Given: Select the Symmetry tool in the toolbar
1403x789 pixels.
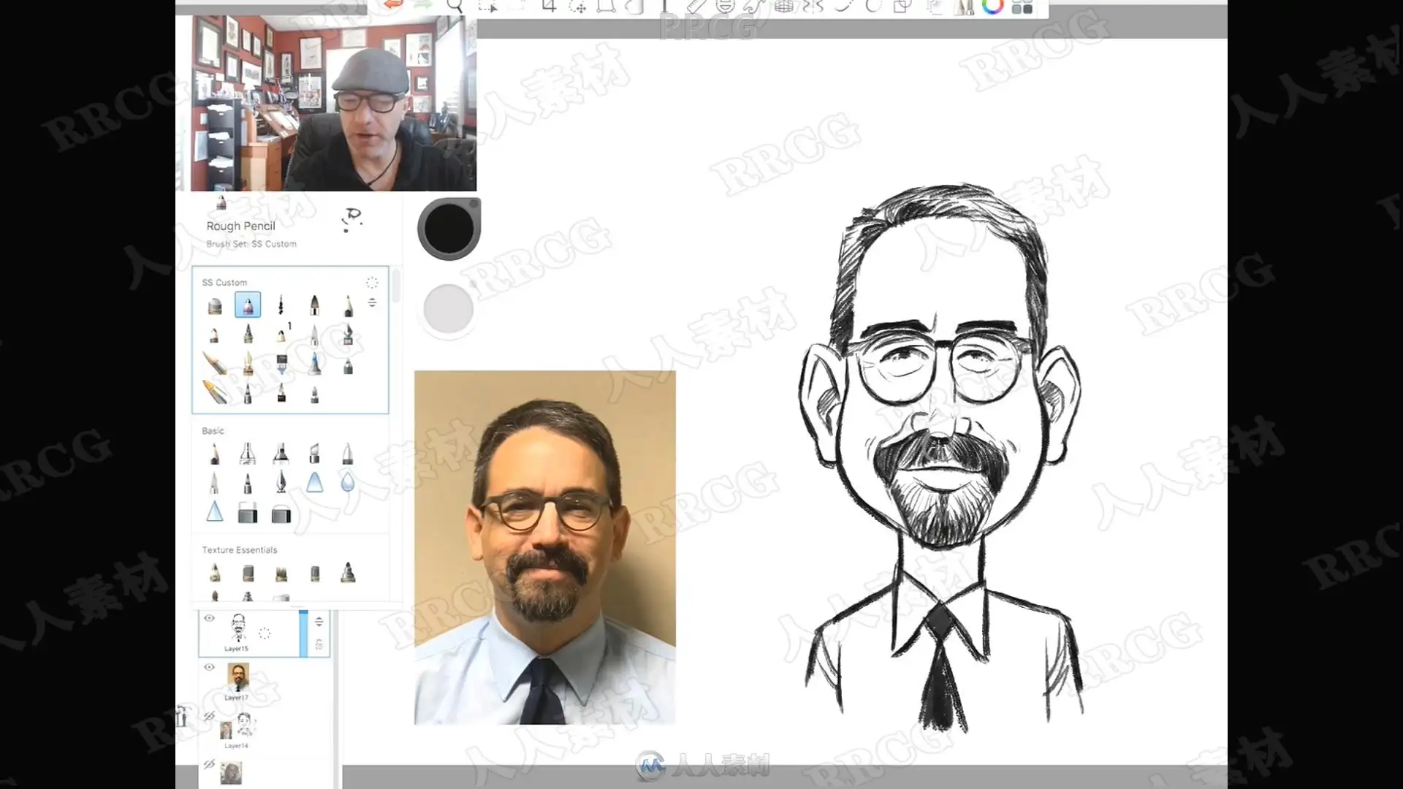Looking at the screenshot, I should tap(812, 7).
